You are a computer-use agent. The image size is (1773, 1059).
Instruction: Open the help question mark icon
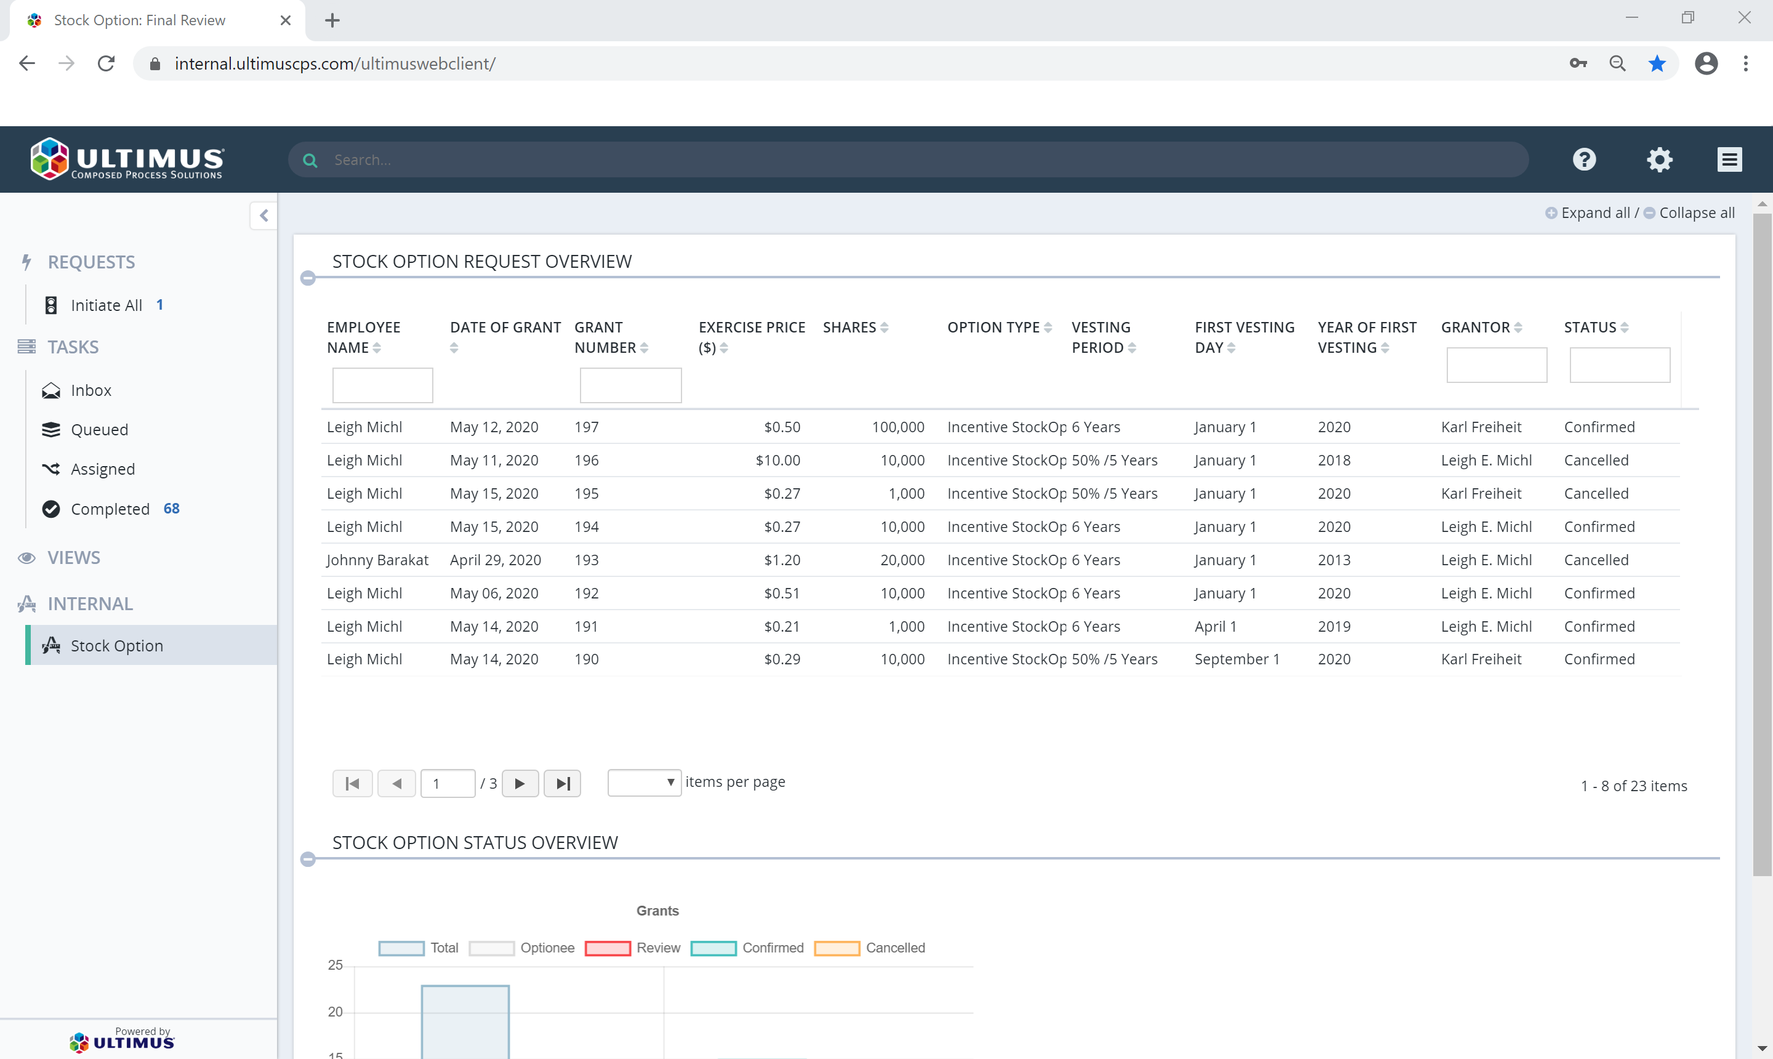tap(1585, 159)
